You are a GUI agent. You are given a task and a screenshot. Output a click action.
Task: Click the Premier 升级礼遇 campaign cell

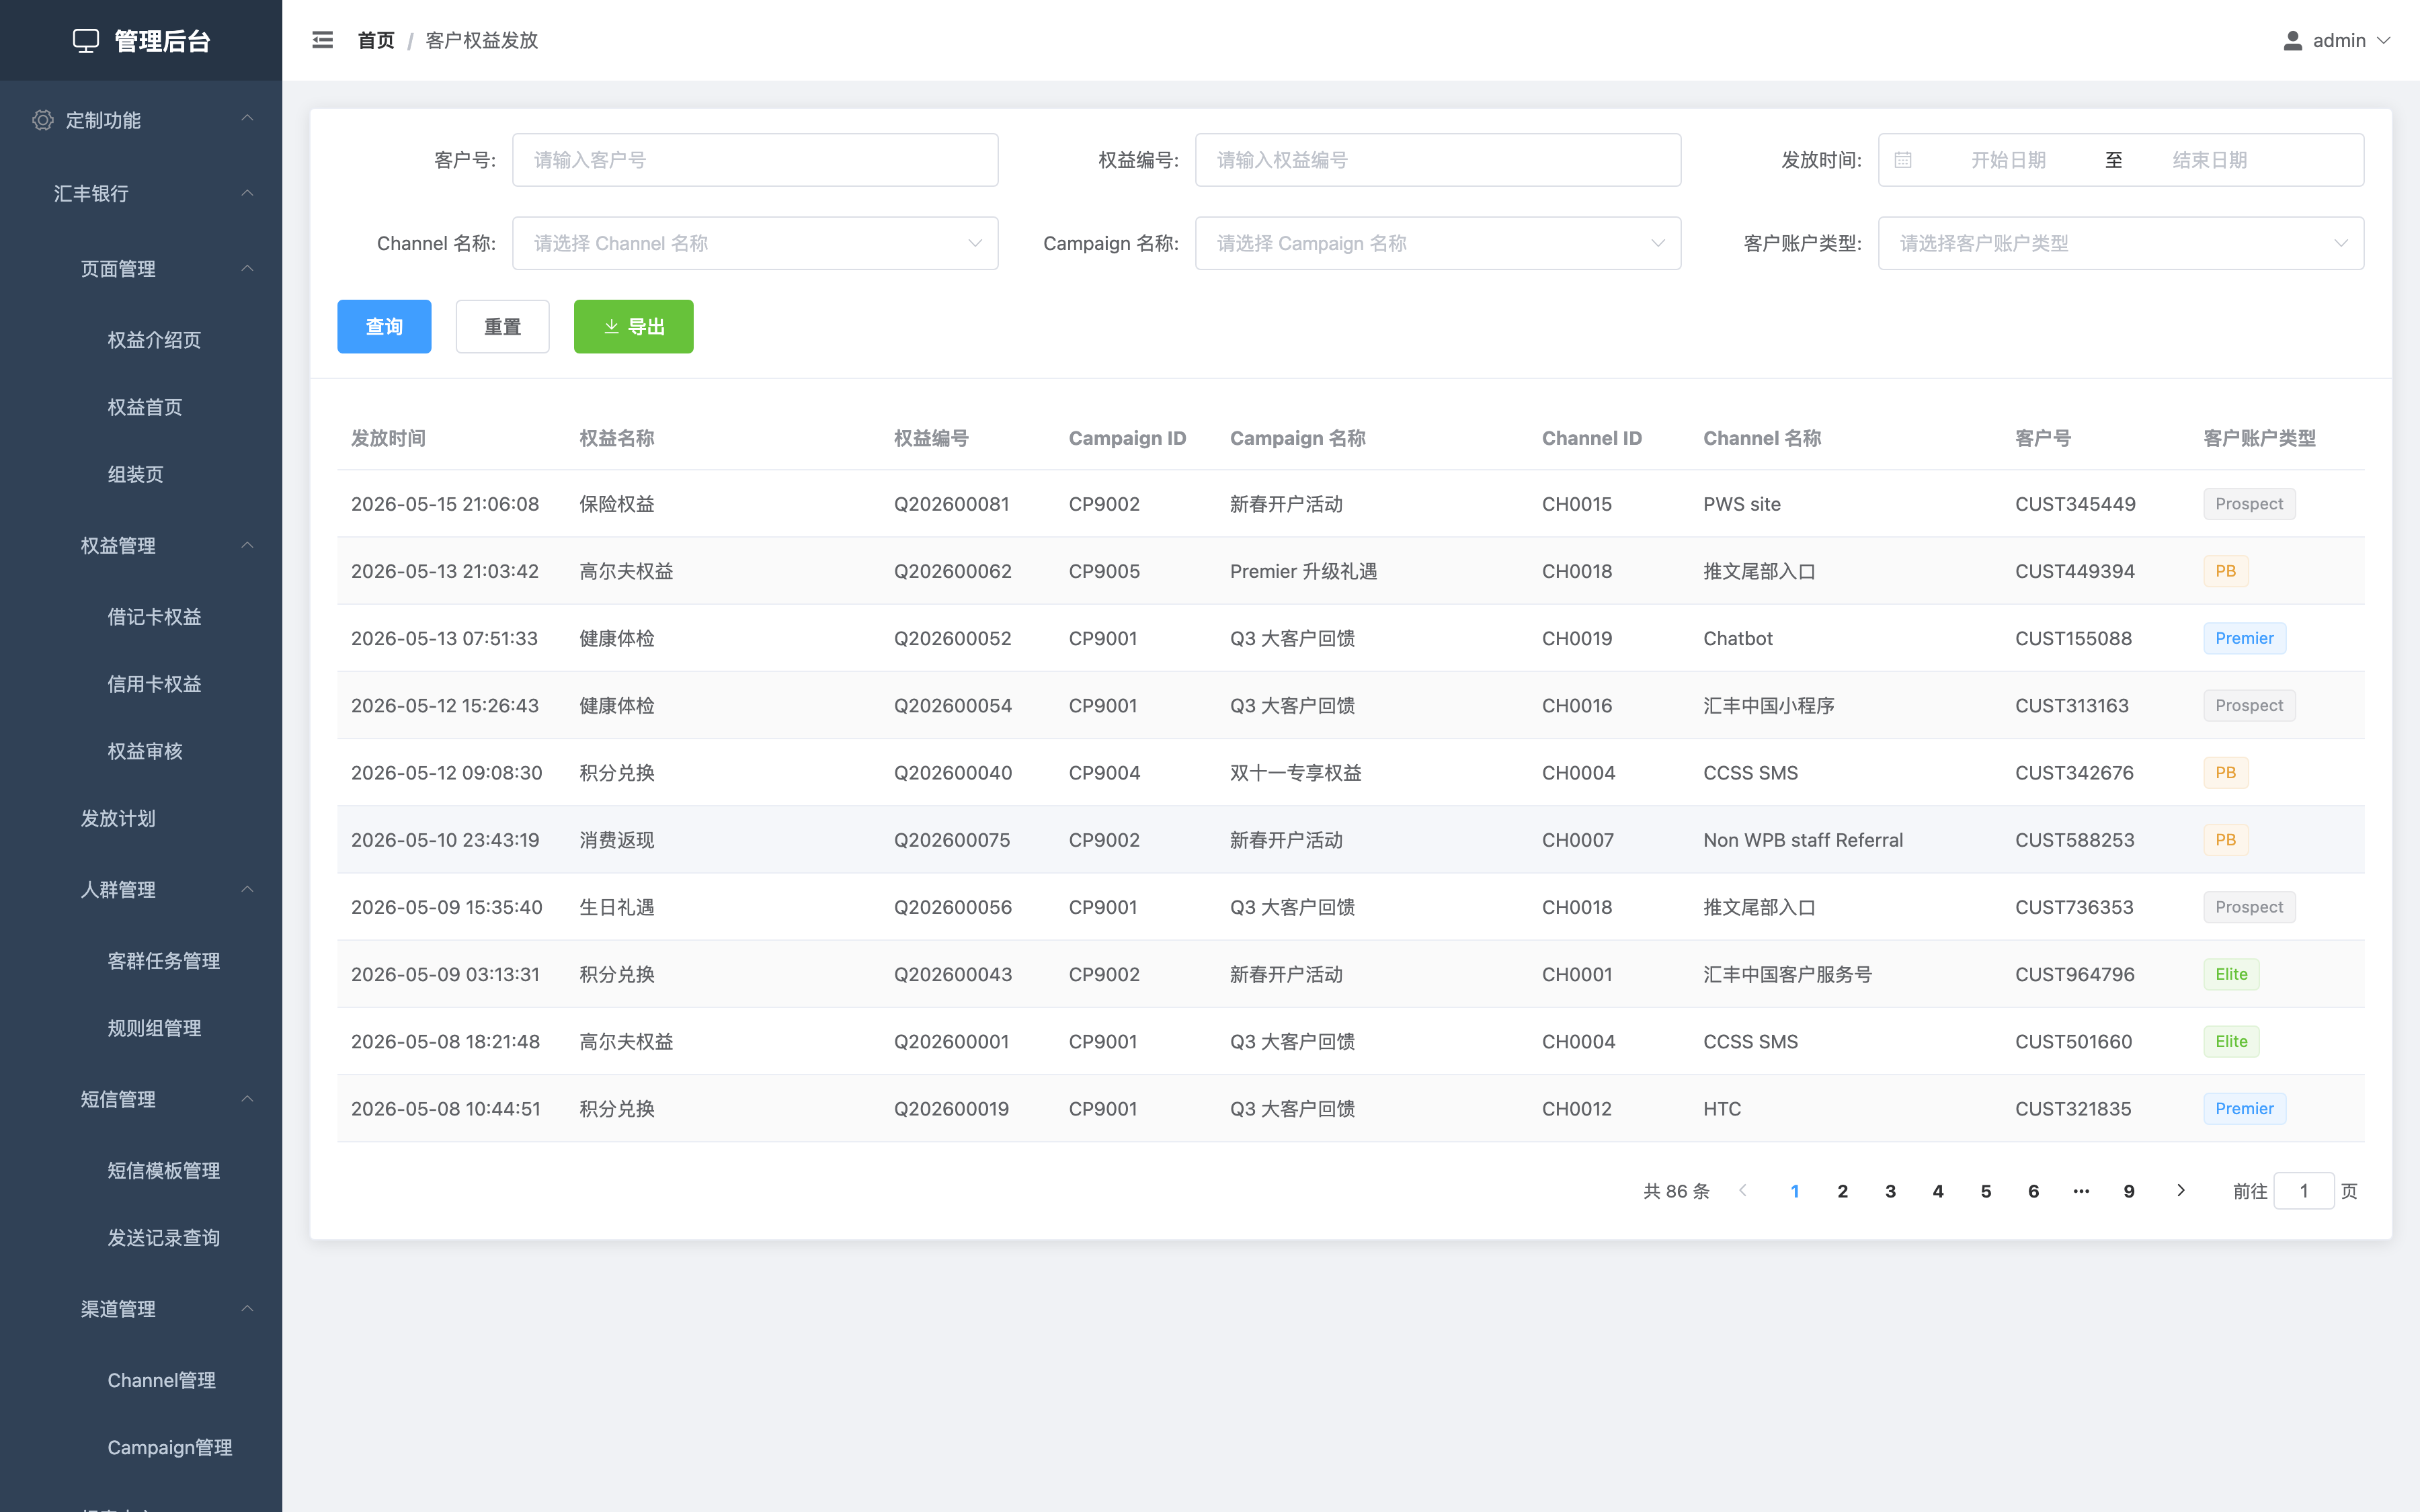pyautogui.click(x=1303, y=571)
